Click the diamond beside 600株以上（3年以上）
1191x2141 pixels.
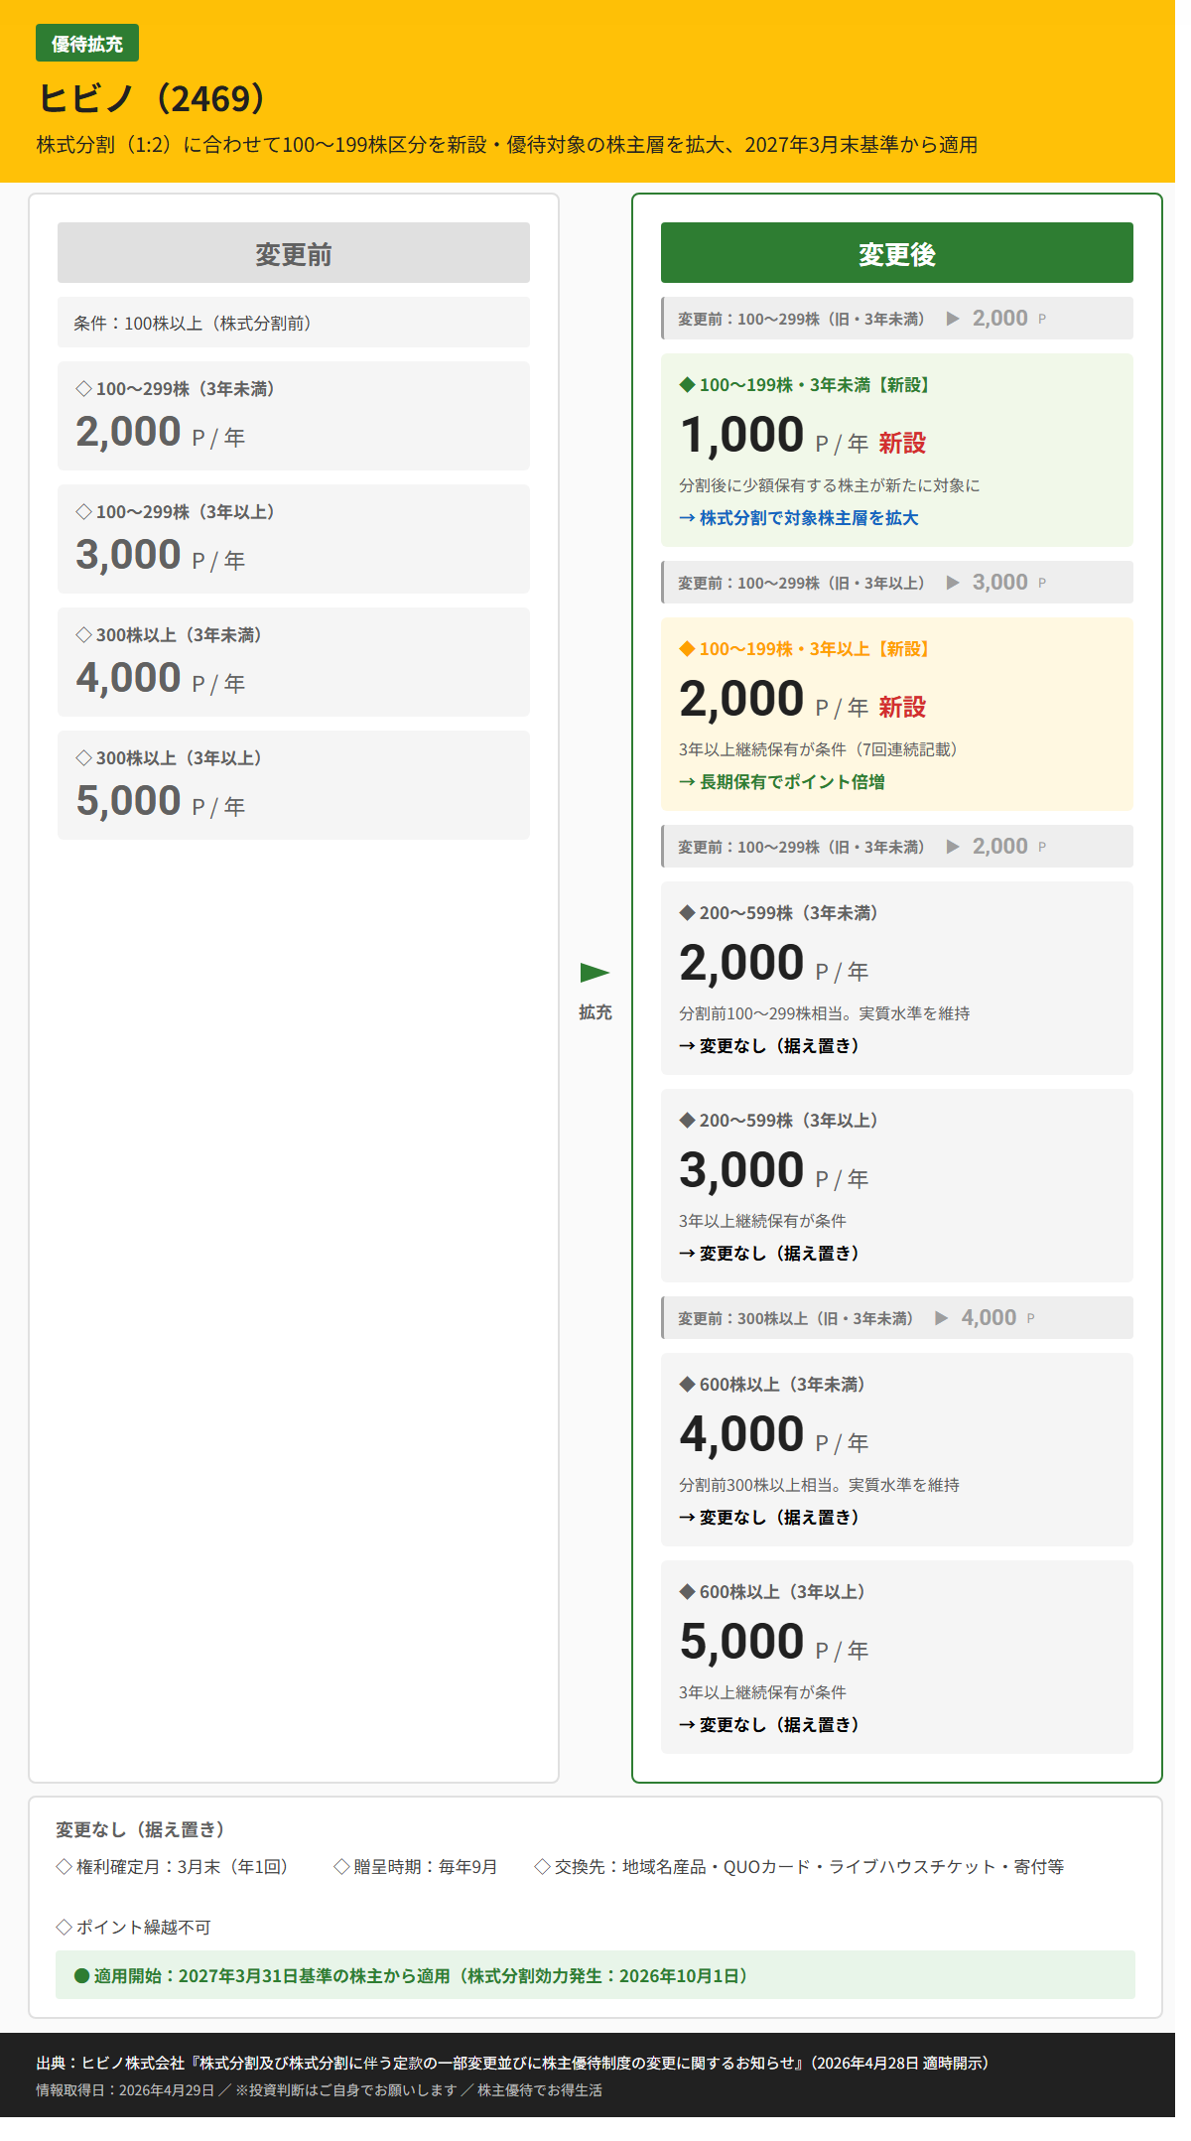[x=687, y=1592]
